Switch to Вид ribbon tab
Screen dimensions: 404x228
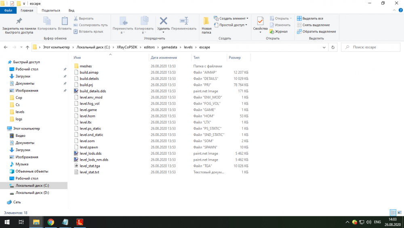click(x=72, y=11)
